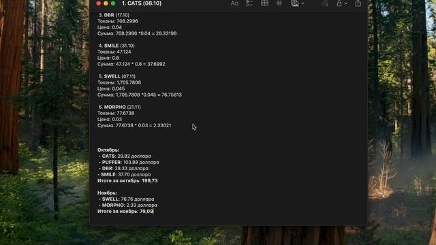Click the note title '1. CATS (08.10)'

click(142, 3)
